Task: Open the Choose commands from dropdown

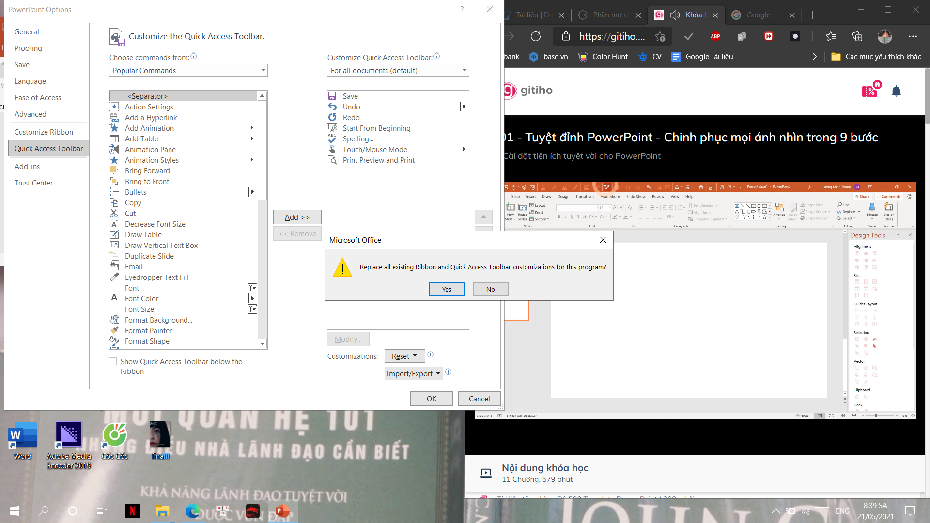Action: [x=188, y=70]
